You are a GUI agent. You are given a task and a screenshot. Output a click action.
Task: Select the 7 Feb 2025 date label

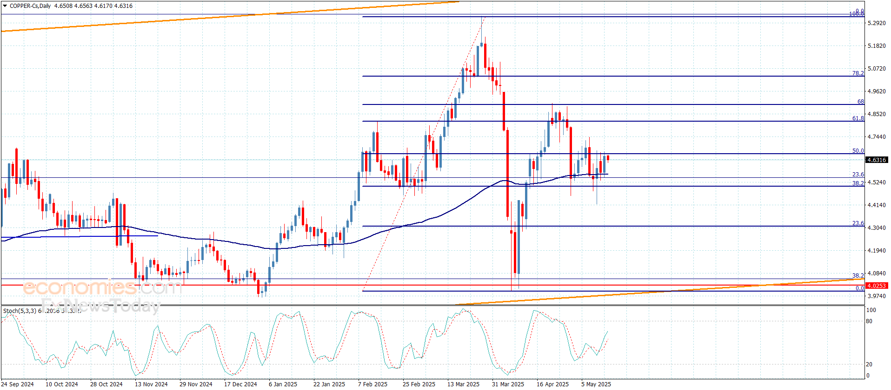click(x=372, y=384)
